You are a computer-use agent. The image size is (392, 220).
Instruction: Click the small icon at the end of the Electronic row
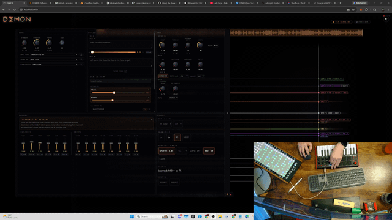coord(149,109)
